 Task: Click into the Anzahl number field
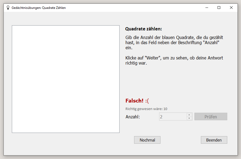[173, 116]
